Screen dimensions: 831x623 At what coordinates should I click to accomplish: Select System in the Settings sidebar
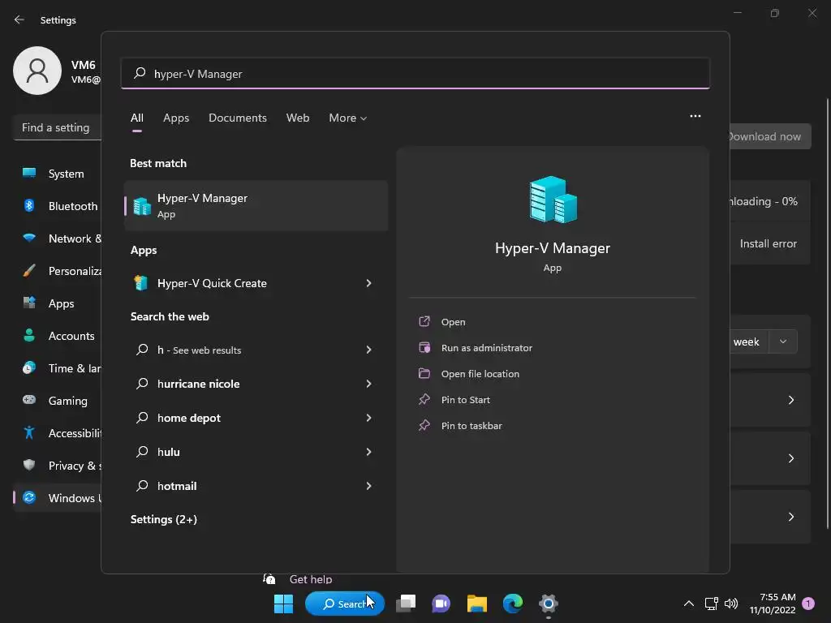[x=58, y=174]
